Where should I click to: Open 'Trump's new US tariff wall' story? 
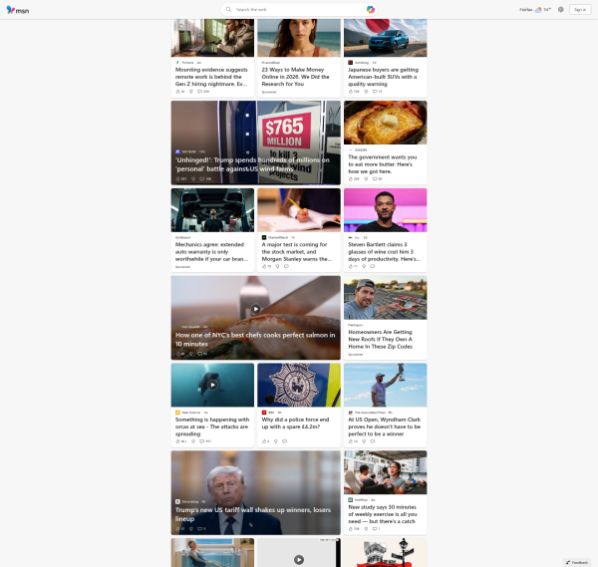pos(253,514)
